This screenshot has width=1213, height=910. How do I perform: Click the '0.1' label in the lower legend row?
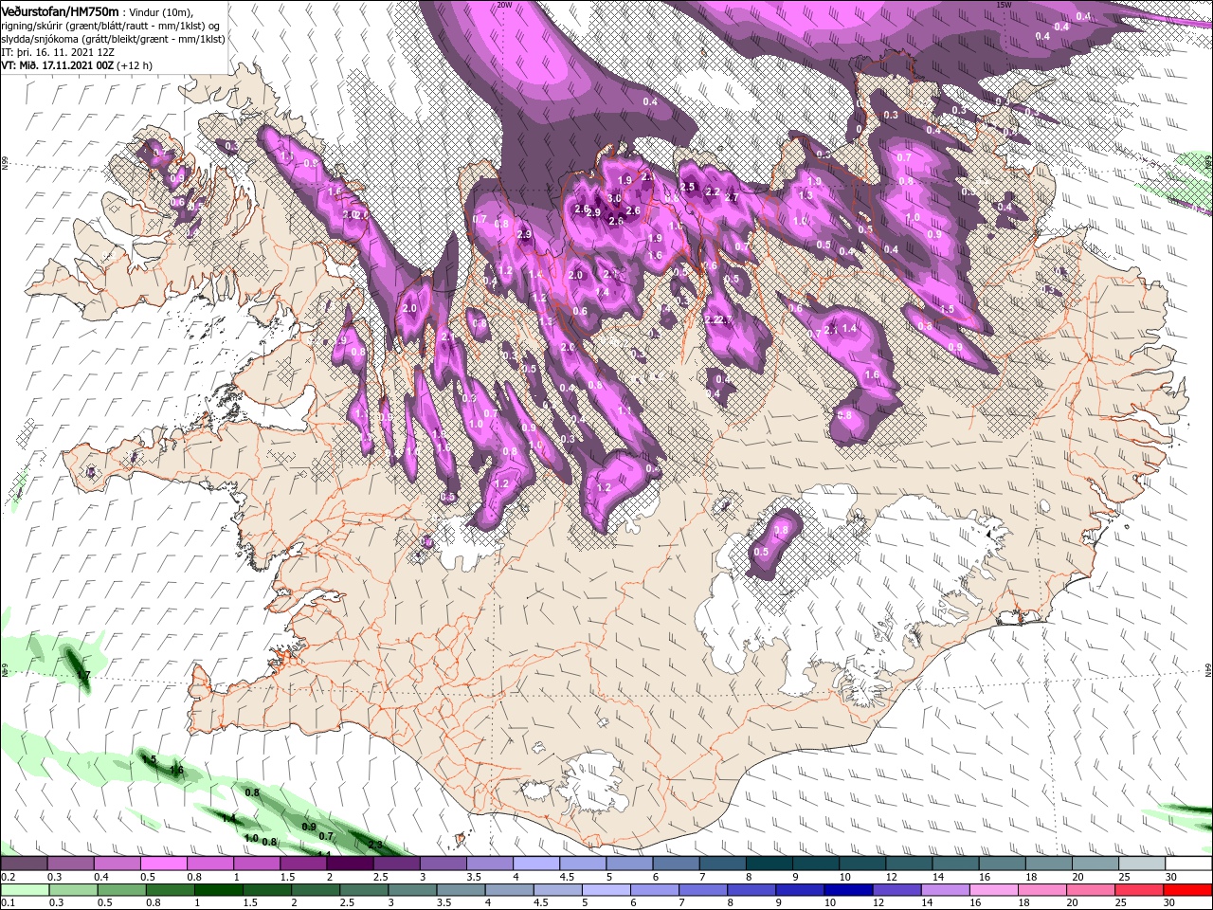8,904
